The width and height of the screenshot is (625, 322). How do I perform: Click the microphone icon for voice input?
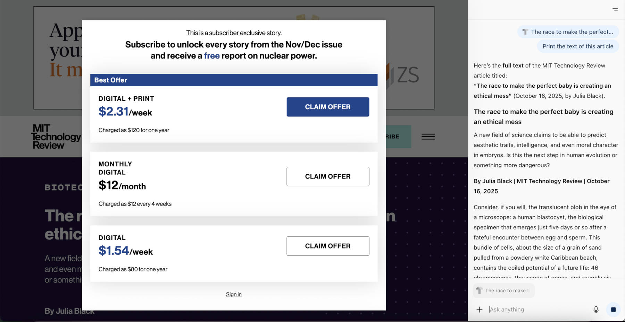coord(596,310)
